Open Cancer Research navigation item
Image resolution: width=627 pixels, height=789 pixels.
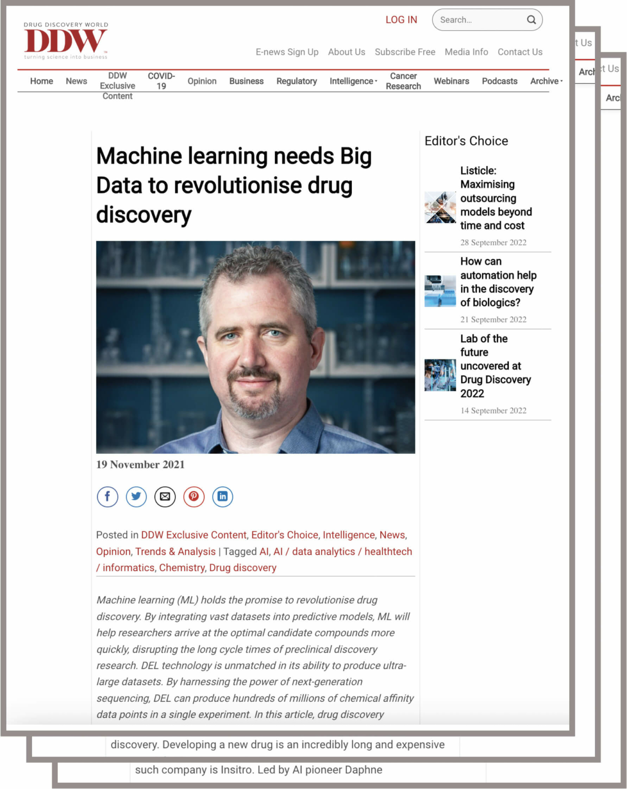tap(403, 81)
